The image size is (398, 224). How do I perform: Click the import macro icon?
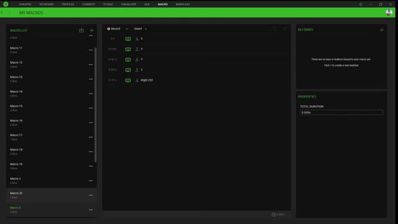(x=81, y=30)
